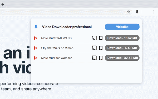Screen dimensions: 158x99
Task: Click the blue arrow logo in popup header
Action: point(36,27)
